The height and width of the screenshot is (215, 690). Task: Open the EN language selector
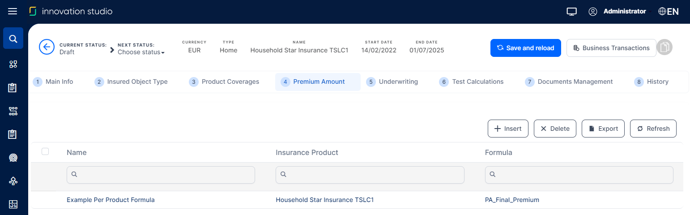[669, 12]
